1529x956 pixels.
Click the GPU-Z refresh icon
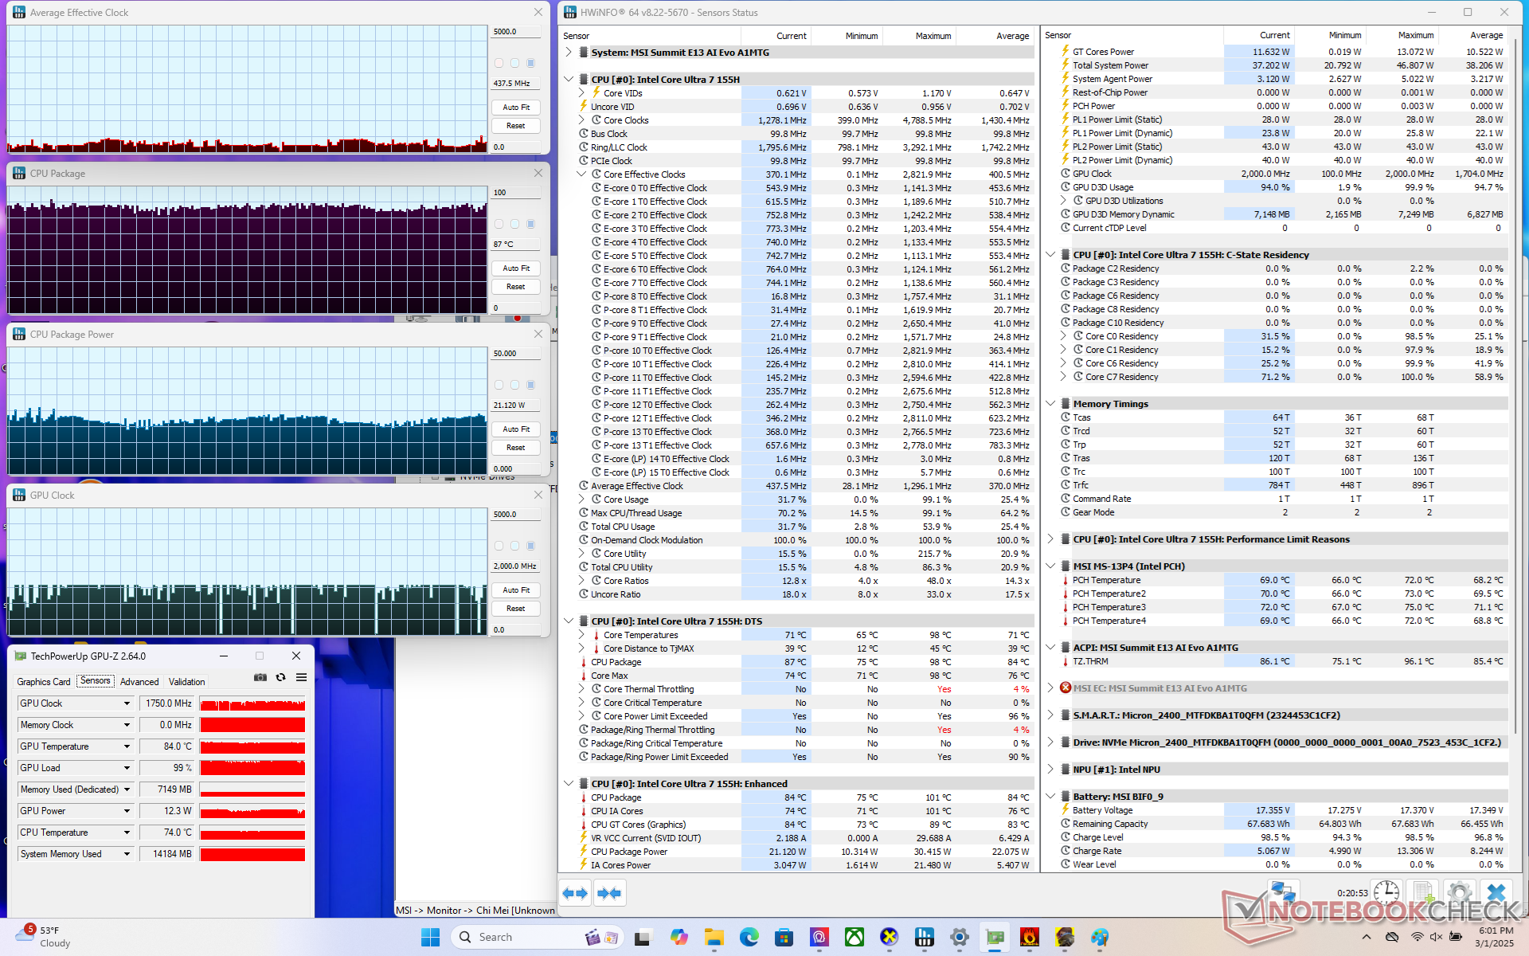click(280, 677)
